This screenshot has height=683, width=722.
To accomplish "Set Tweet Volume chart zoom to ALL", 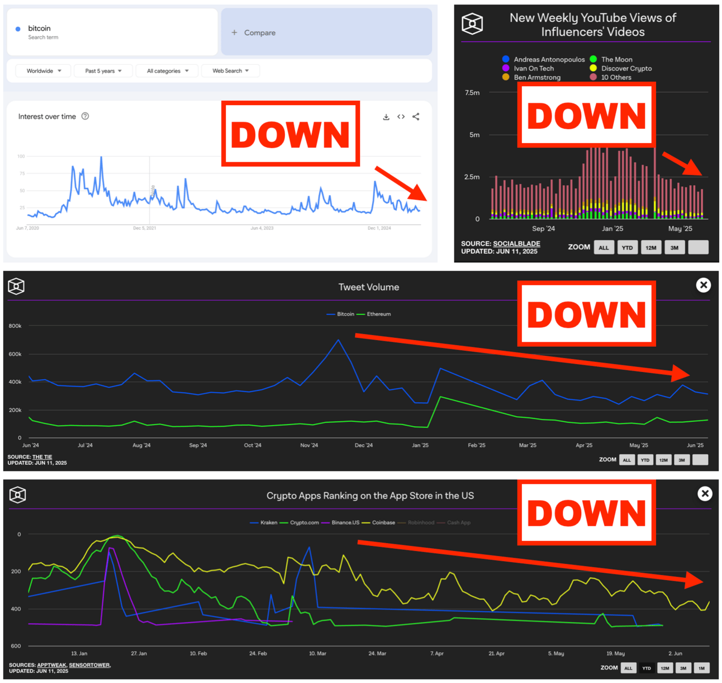I will [x=627, y=460].
